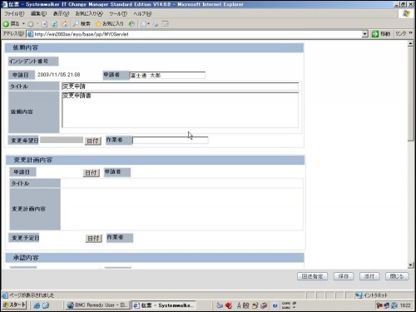The height and width of the screenshot is (312, 416).
Task: Click the 依頼内容 text area
Action: (x=180, y=111)
